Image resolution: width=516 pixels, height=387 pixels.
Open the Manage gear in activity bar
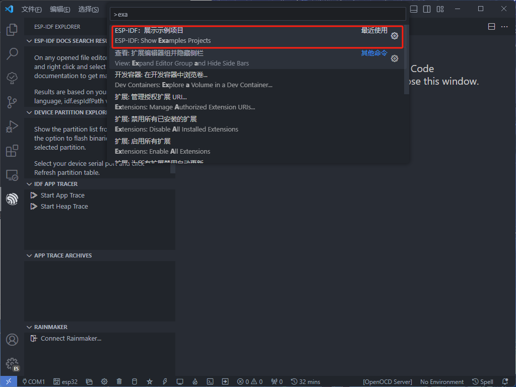pyautogui.click(x=12, y=364)
